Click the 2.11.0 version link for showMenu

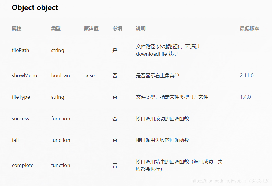tap(246, 75)
